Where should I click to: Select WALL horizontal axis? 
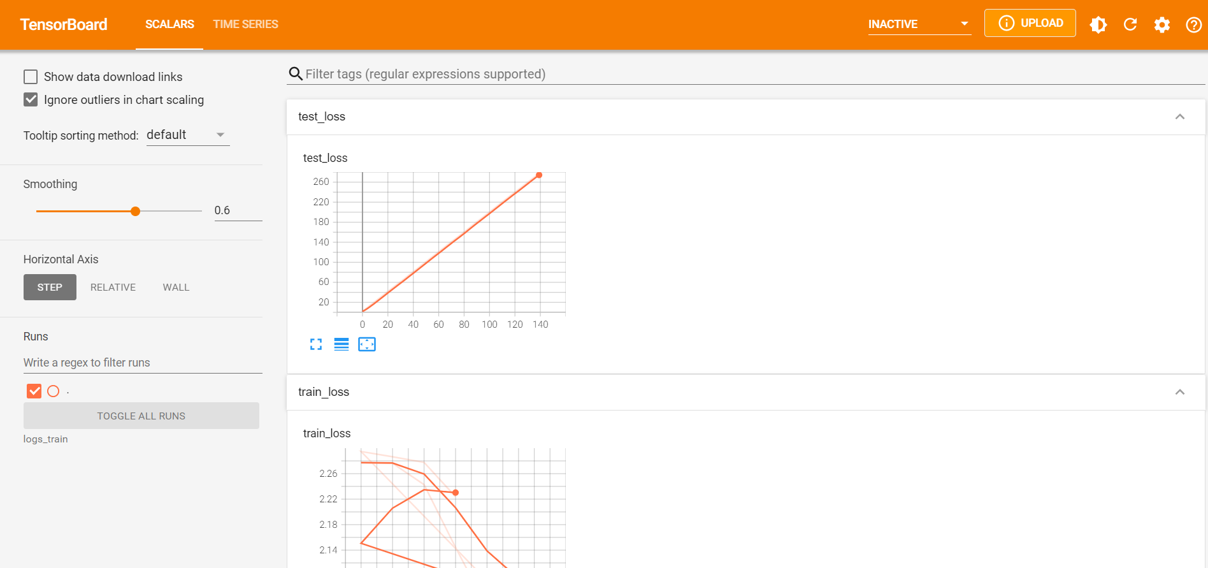tap(176, 287)
